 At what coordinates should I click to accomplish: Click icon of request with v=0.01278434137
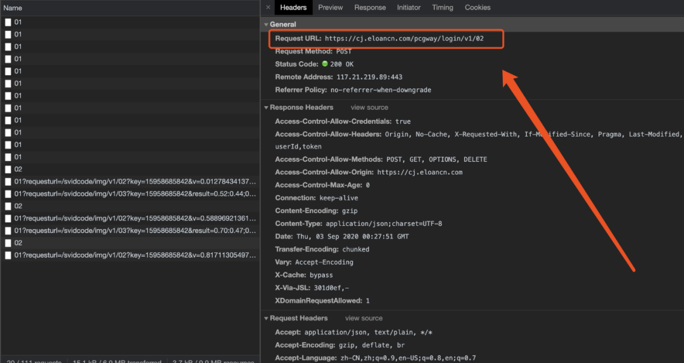pyautogui.click(x=8, y=181)
